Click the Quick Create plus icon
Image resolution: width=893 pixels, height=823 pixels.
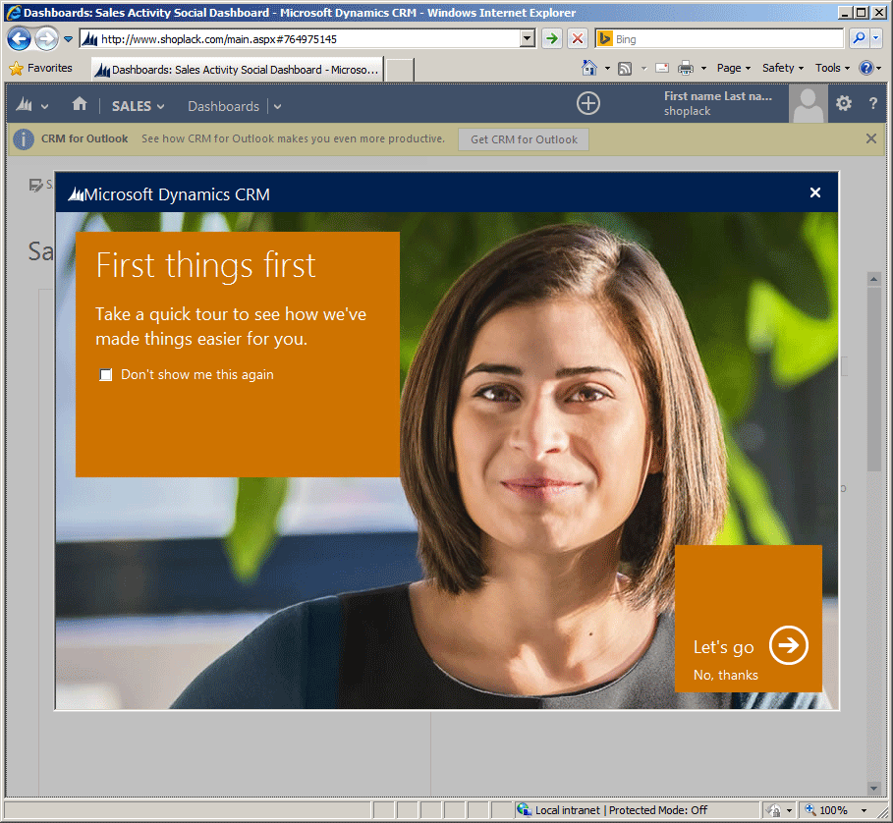tap(587, 103)
